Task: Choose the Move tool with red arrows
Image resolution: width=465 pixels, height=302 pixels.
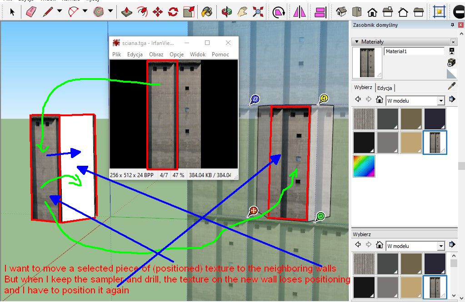Action: [x=158, y=12]
